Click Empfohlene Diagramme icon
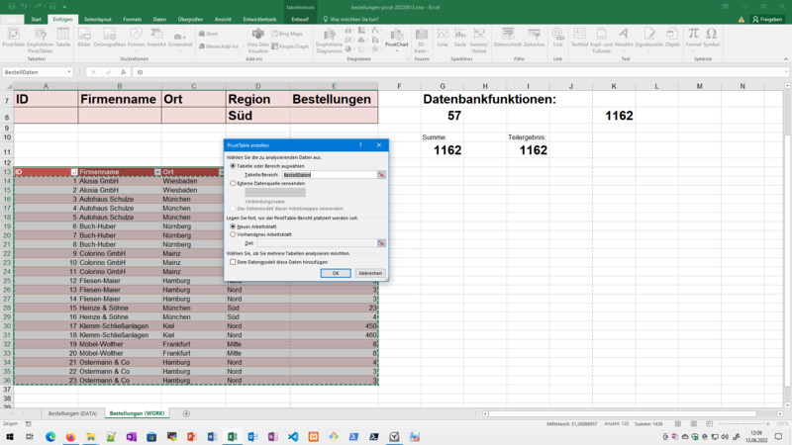This screenshot has width=792, height=445. [329, 41]
